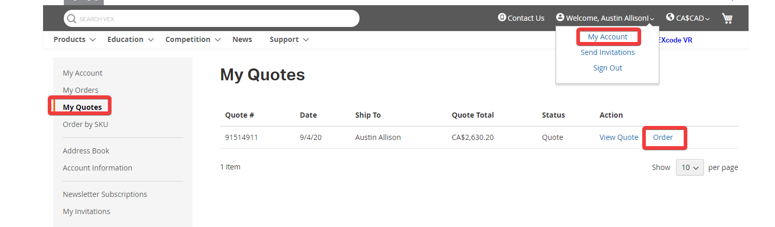The image size is (775, 227).
Task: Order the quote 91514911
Action: 663,137
